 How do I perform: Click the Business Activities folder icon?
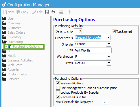click(x=4, y=60)
